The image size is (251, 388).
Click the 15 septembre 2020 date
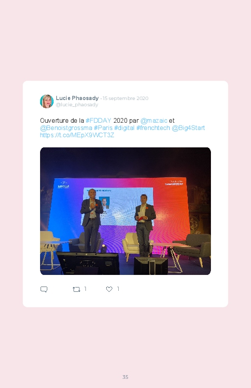point(125,98)
